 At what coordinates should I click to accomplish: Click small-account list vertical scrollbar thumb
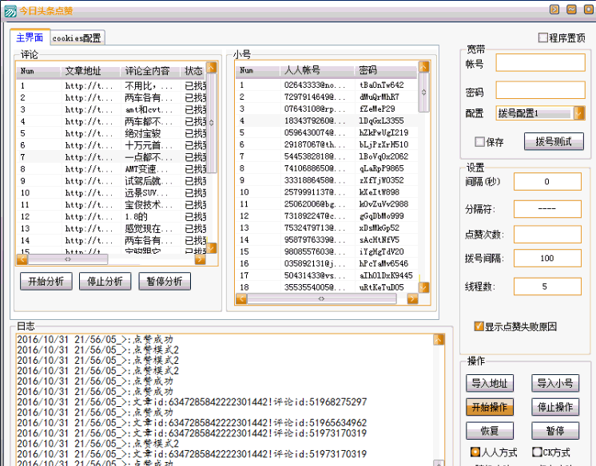click(423, 93)
